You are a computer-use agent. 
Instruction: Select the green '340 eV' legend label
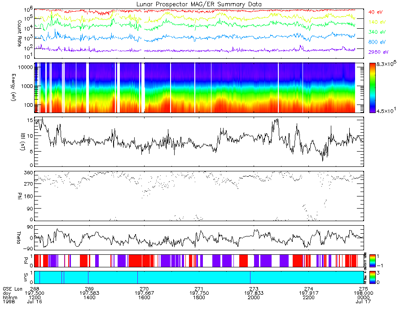pos(377,32)
